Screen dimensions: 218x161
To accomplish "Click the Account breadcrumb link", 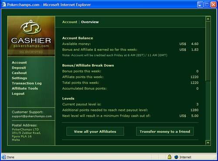I will pyautogui.click(x=70, y=22).
